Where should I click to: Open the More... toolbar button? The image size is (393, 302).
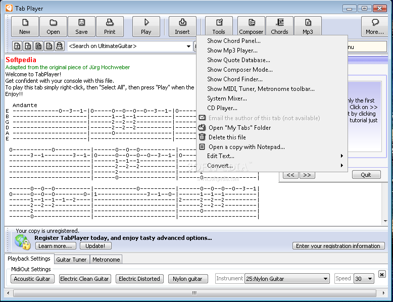[x=375, y=27]
